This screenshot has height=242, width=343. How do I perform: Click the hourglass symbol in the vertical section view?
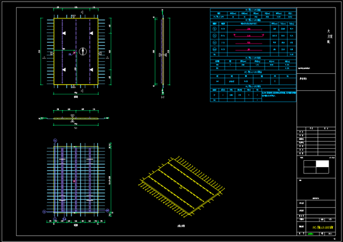click(162, 55)
